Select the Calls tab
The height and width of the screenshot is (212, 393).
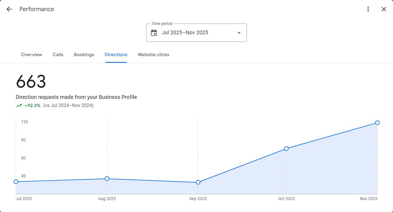click(x=58, y=55)
